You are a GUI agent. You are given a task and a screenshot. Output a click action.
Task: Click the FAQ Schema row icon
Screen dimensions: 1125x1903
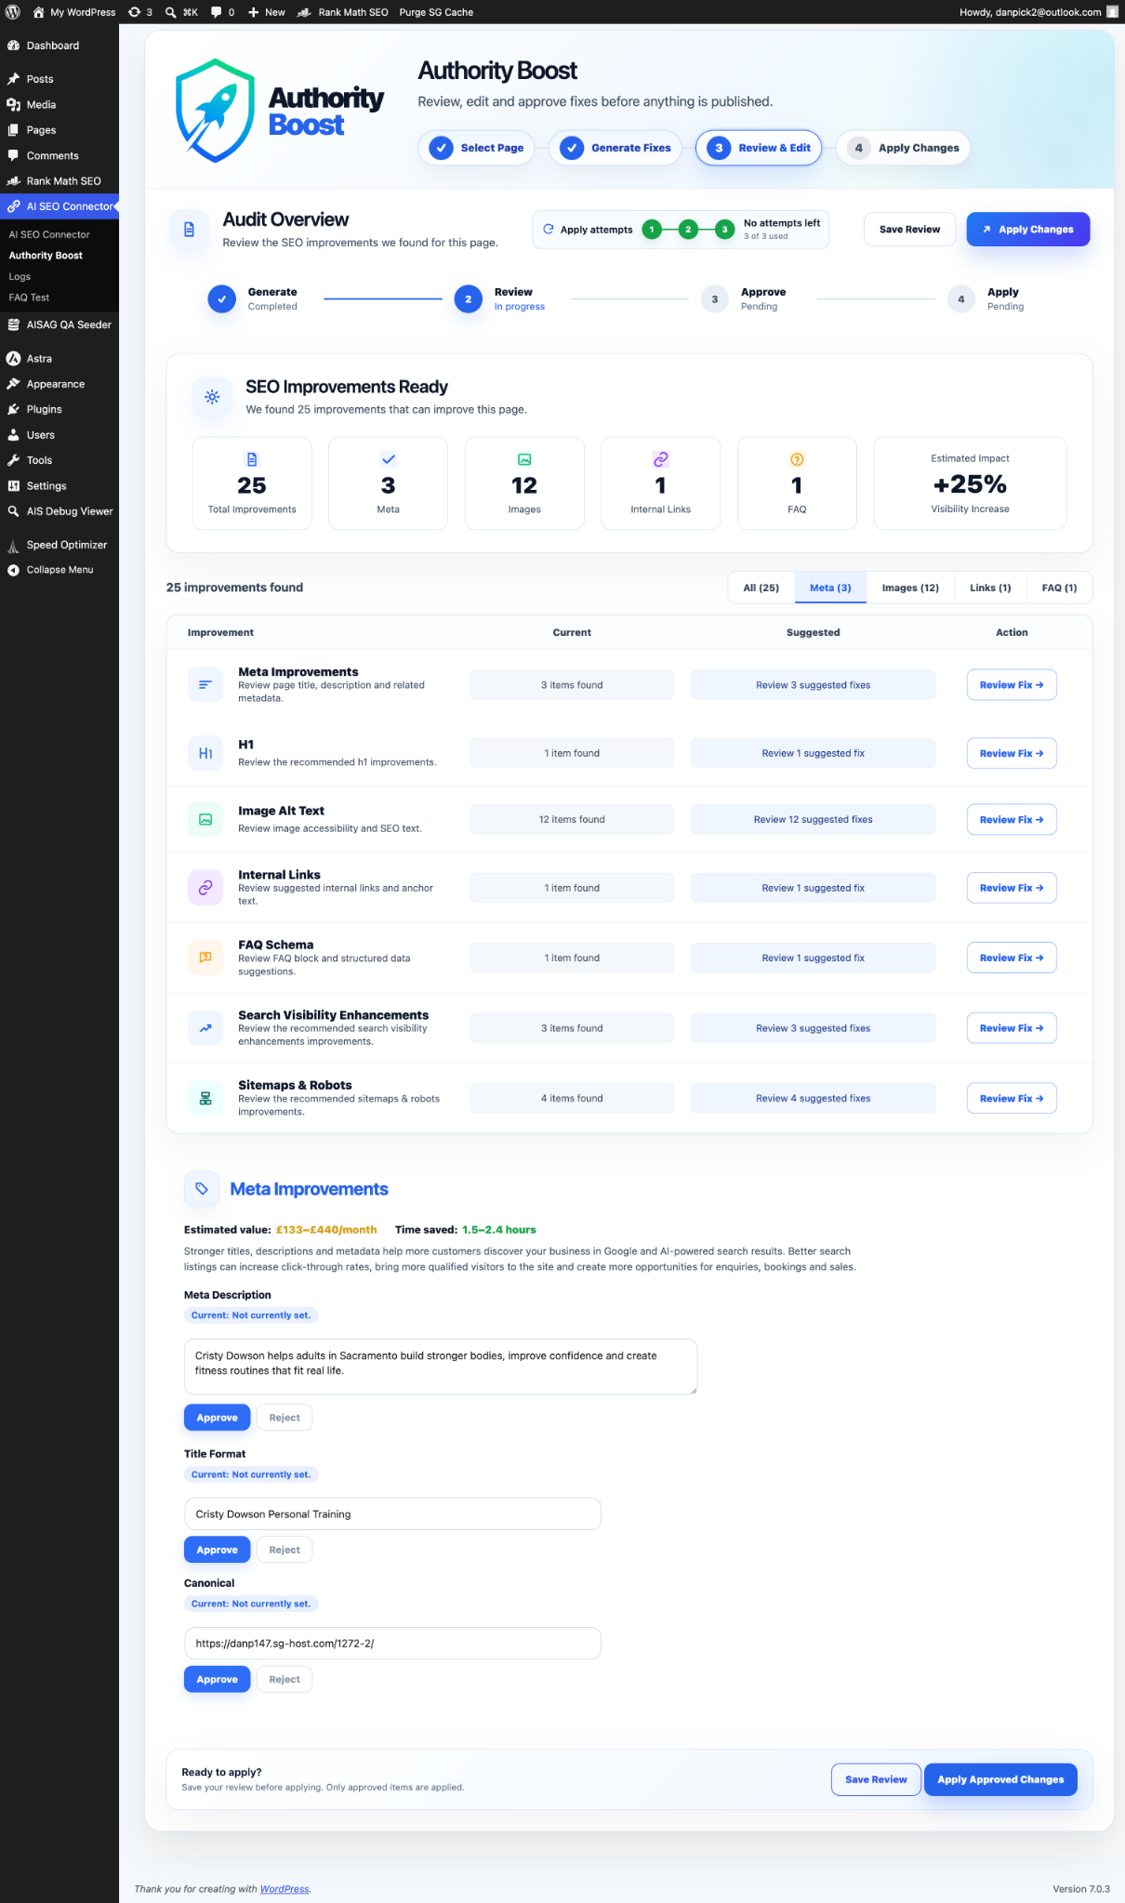tap(205, 958)
